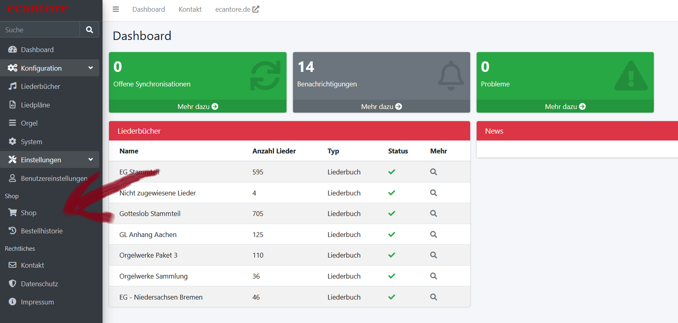Open ecantore.de external link

(237, 9)
